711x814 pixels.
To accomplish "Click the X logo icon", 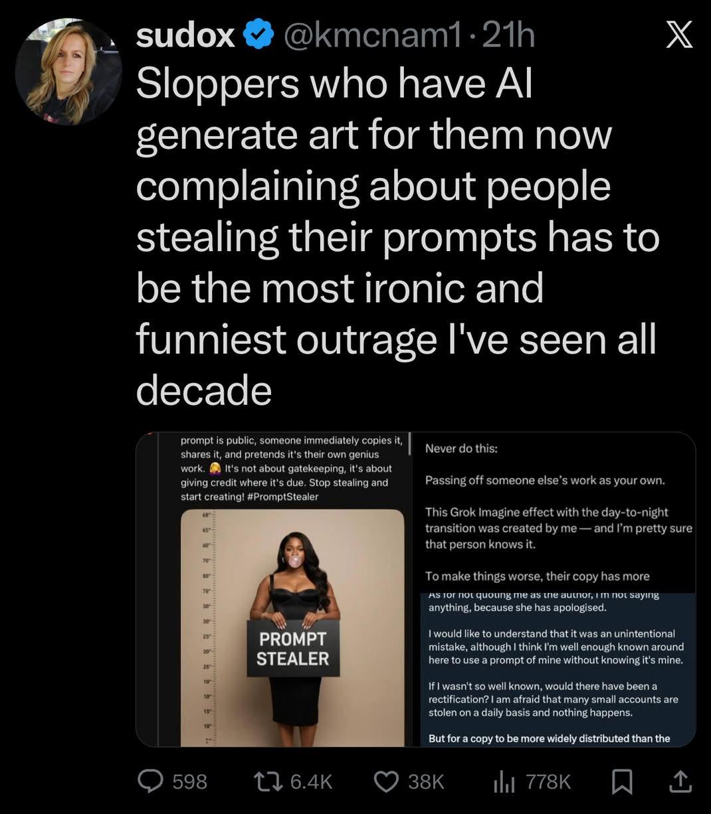I will click(679, 35).
